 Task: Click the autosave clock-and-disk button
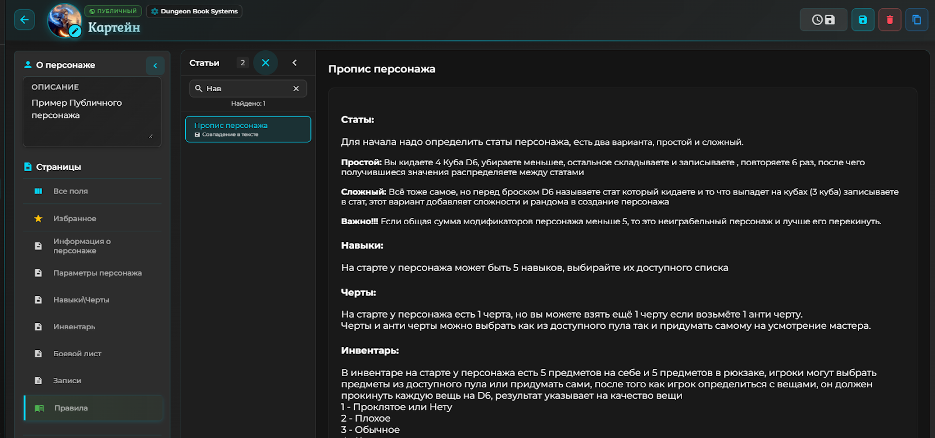[x=823, y=20]
